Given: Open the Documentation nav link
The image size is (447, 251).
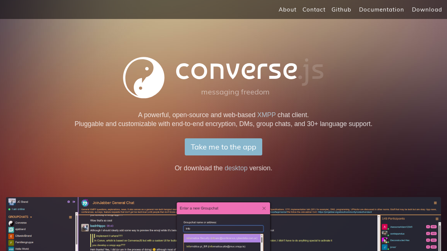Looking at the screenshot, I should [381, 10].
